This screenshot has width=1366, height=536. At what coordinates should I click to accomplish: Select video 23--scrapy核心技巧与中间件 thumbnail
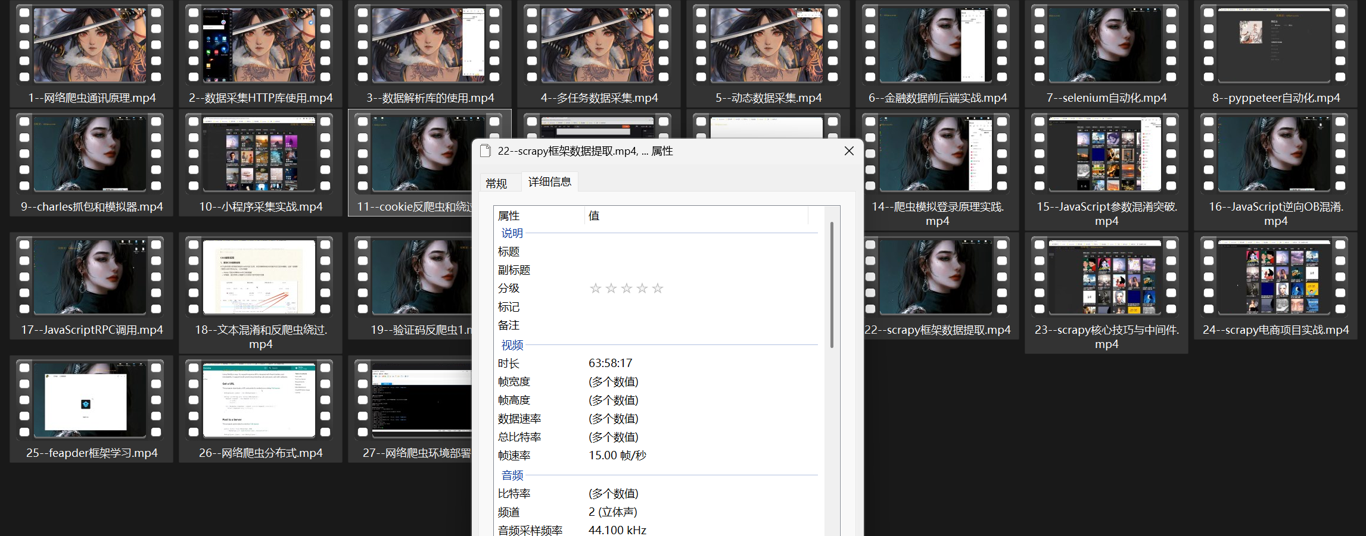[x=1105, y=277]
